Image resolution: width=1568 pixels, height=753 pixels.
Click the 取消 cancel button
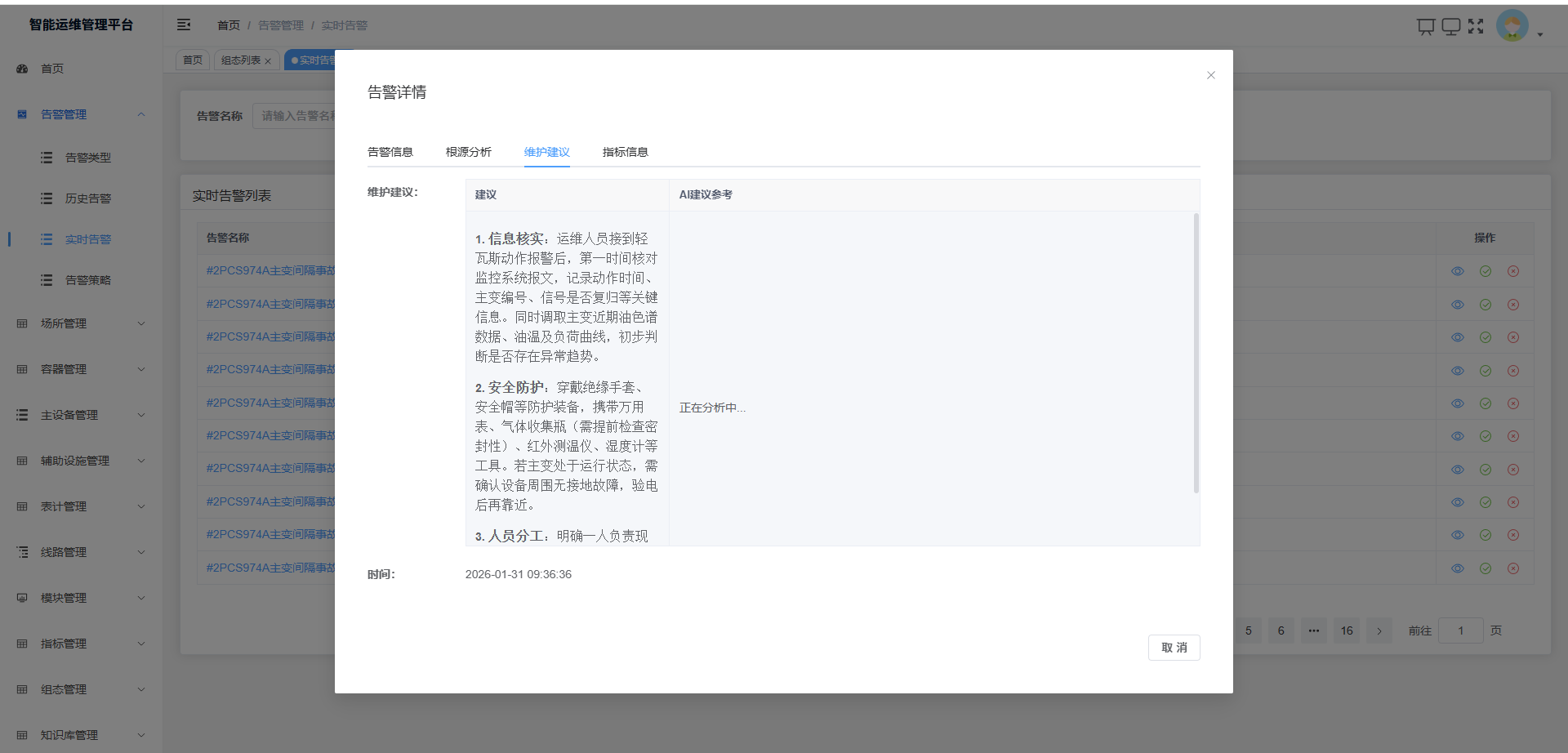click(1174, 647)
